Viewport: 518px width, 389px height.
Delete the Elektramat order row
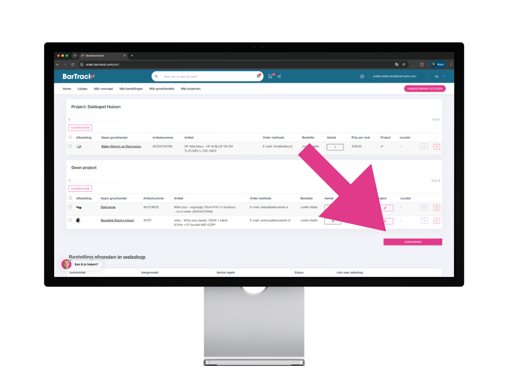[437, 207]
